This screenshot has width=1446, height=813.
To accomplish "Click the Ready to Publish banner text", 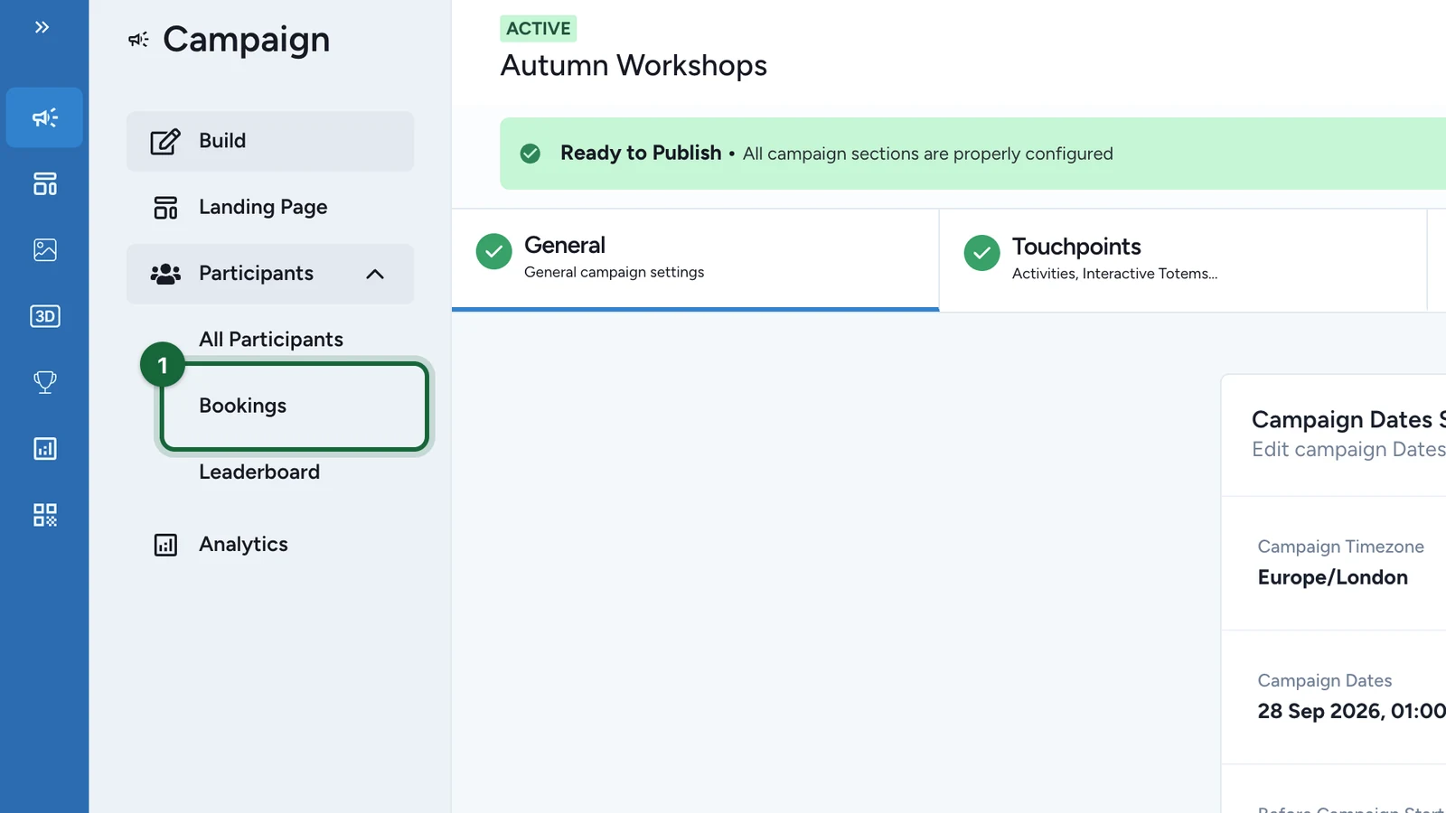I will (x=641, y=154).
